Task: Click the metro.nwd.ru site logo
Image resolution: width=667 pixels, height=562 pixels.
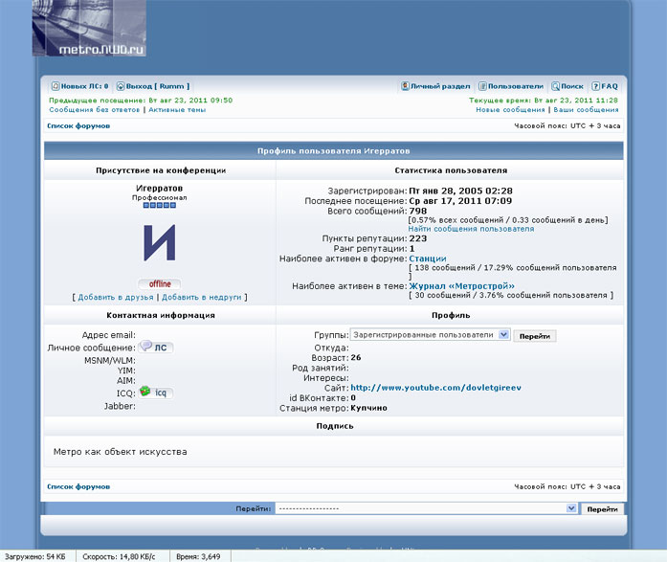Action: coord(89,30)
